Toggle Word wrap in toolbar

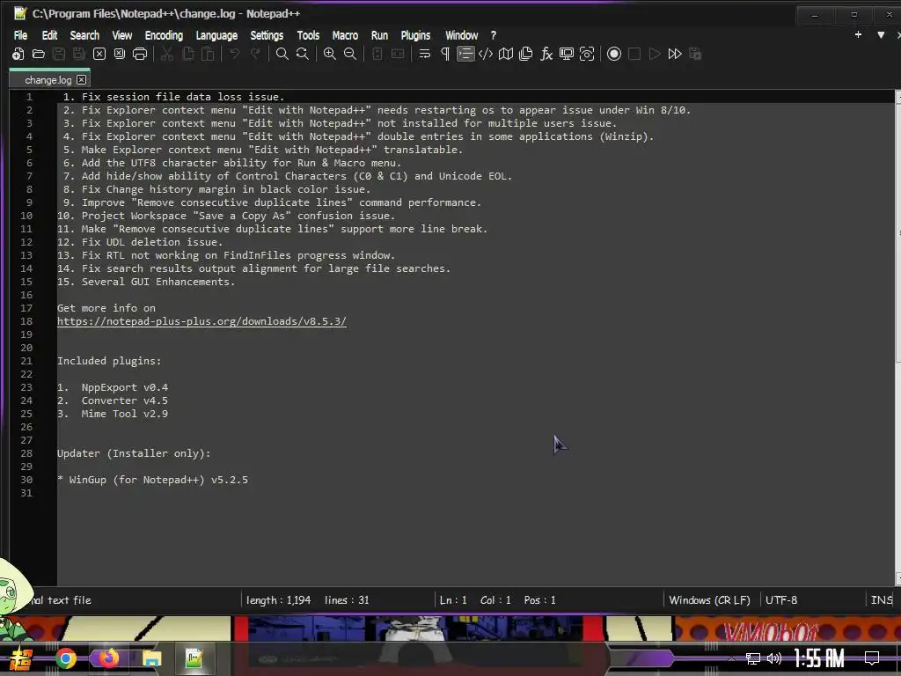(x=425, y=54)
